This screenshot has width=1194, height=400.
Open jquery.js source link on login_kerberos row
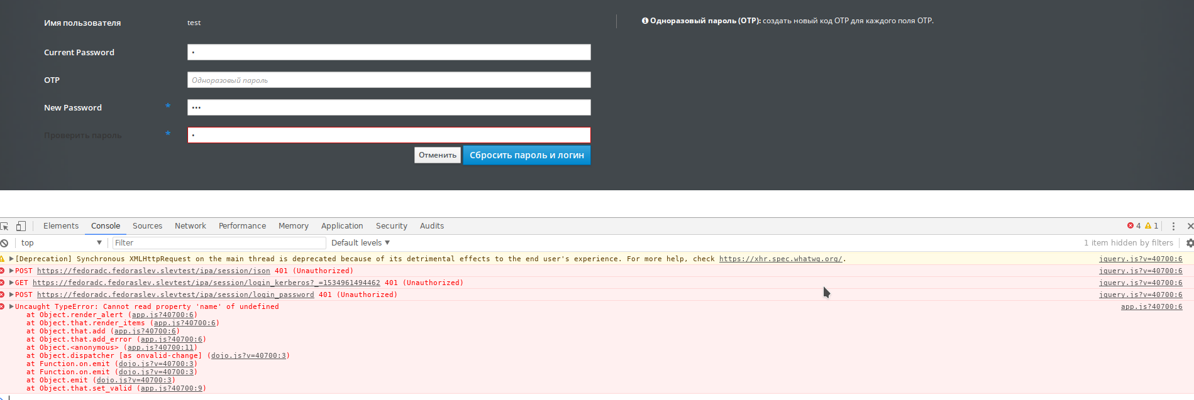[x=1141, y=283]
